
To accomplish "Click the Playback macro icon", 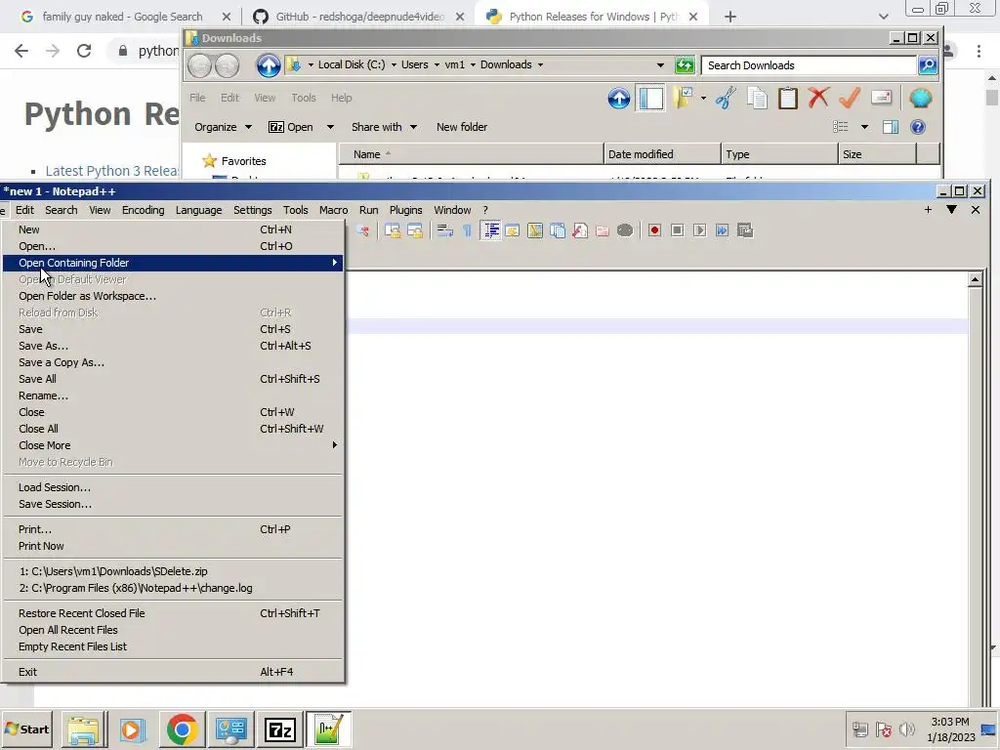I will [x=699, y=230].
